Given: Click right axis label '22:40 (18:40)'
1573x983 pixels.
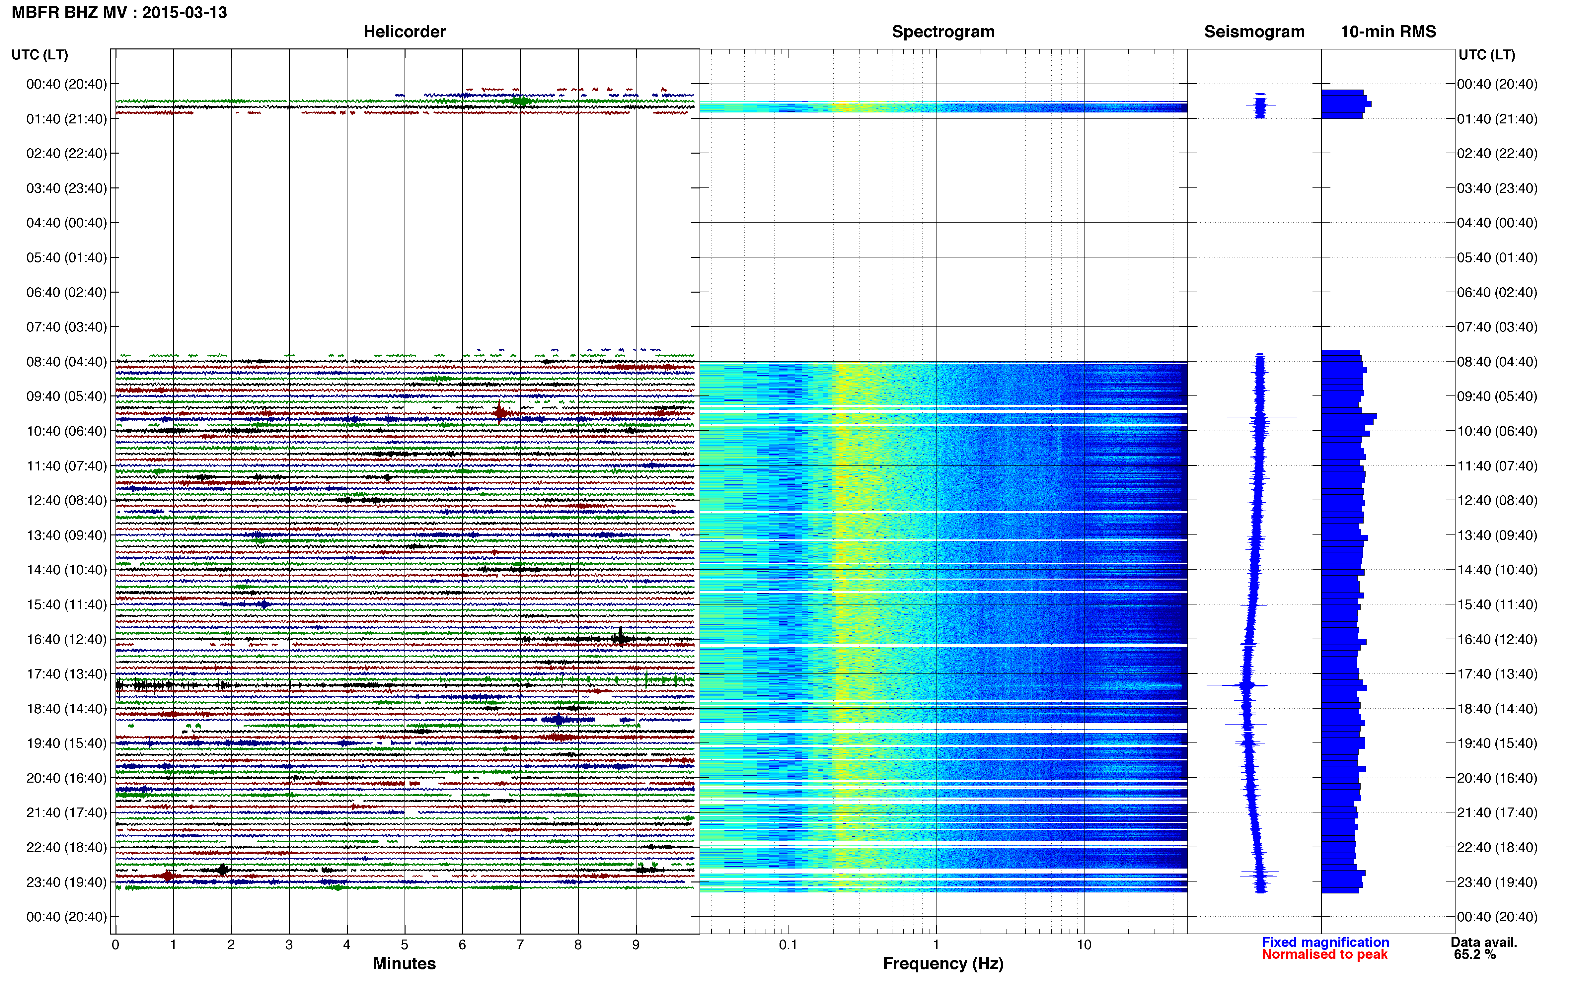Looking at the screenshot, I should (1497, 847).
